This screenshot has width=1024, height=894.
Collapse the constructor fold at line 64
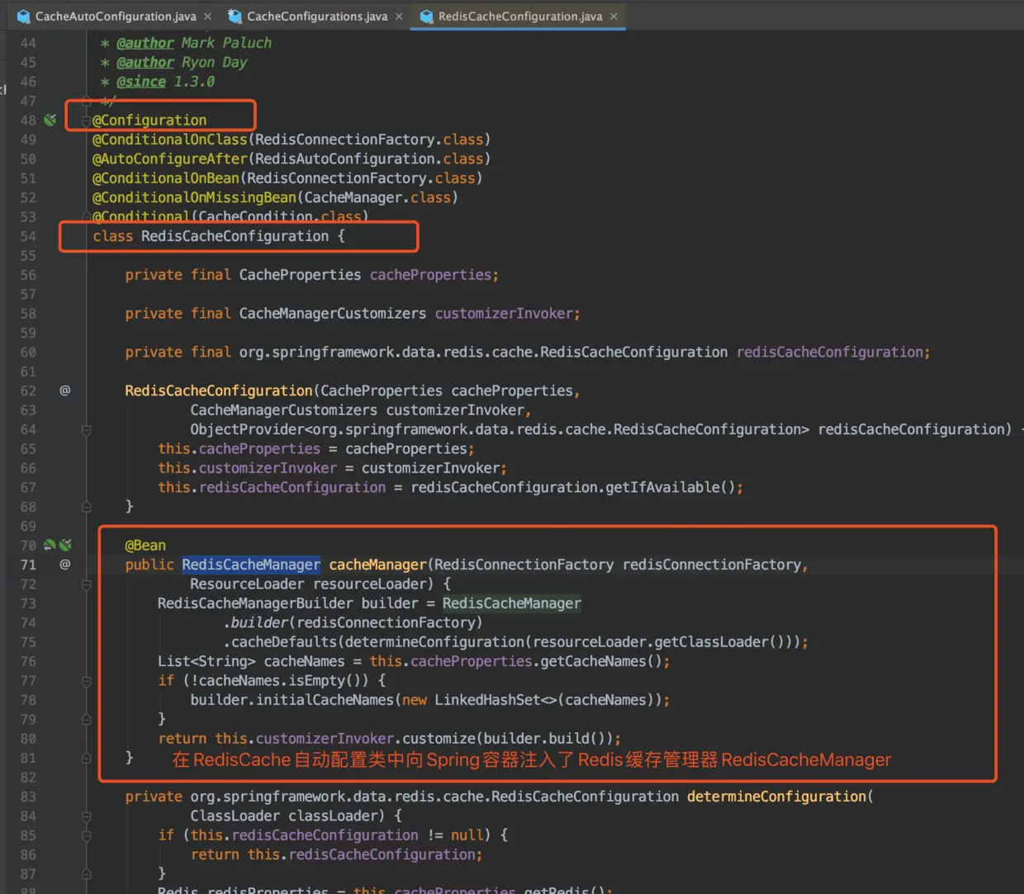tap(86, 430)
